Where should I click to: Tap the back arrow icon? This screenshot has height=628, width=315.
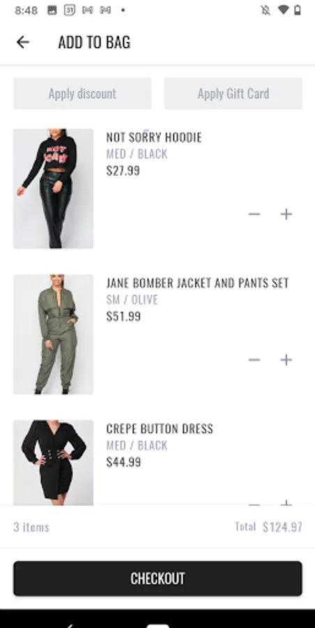(x=23, y=42)
